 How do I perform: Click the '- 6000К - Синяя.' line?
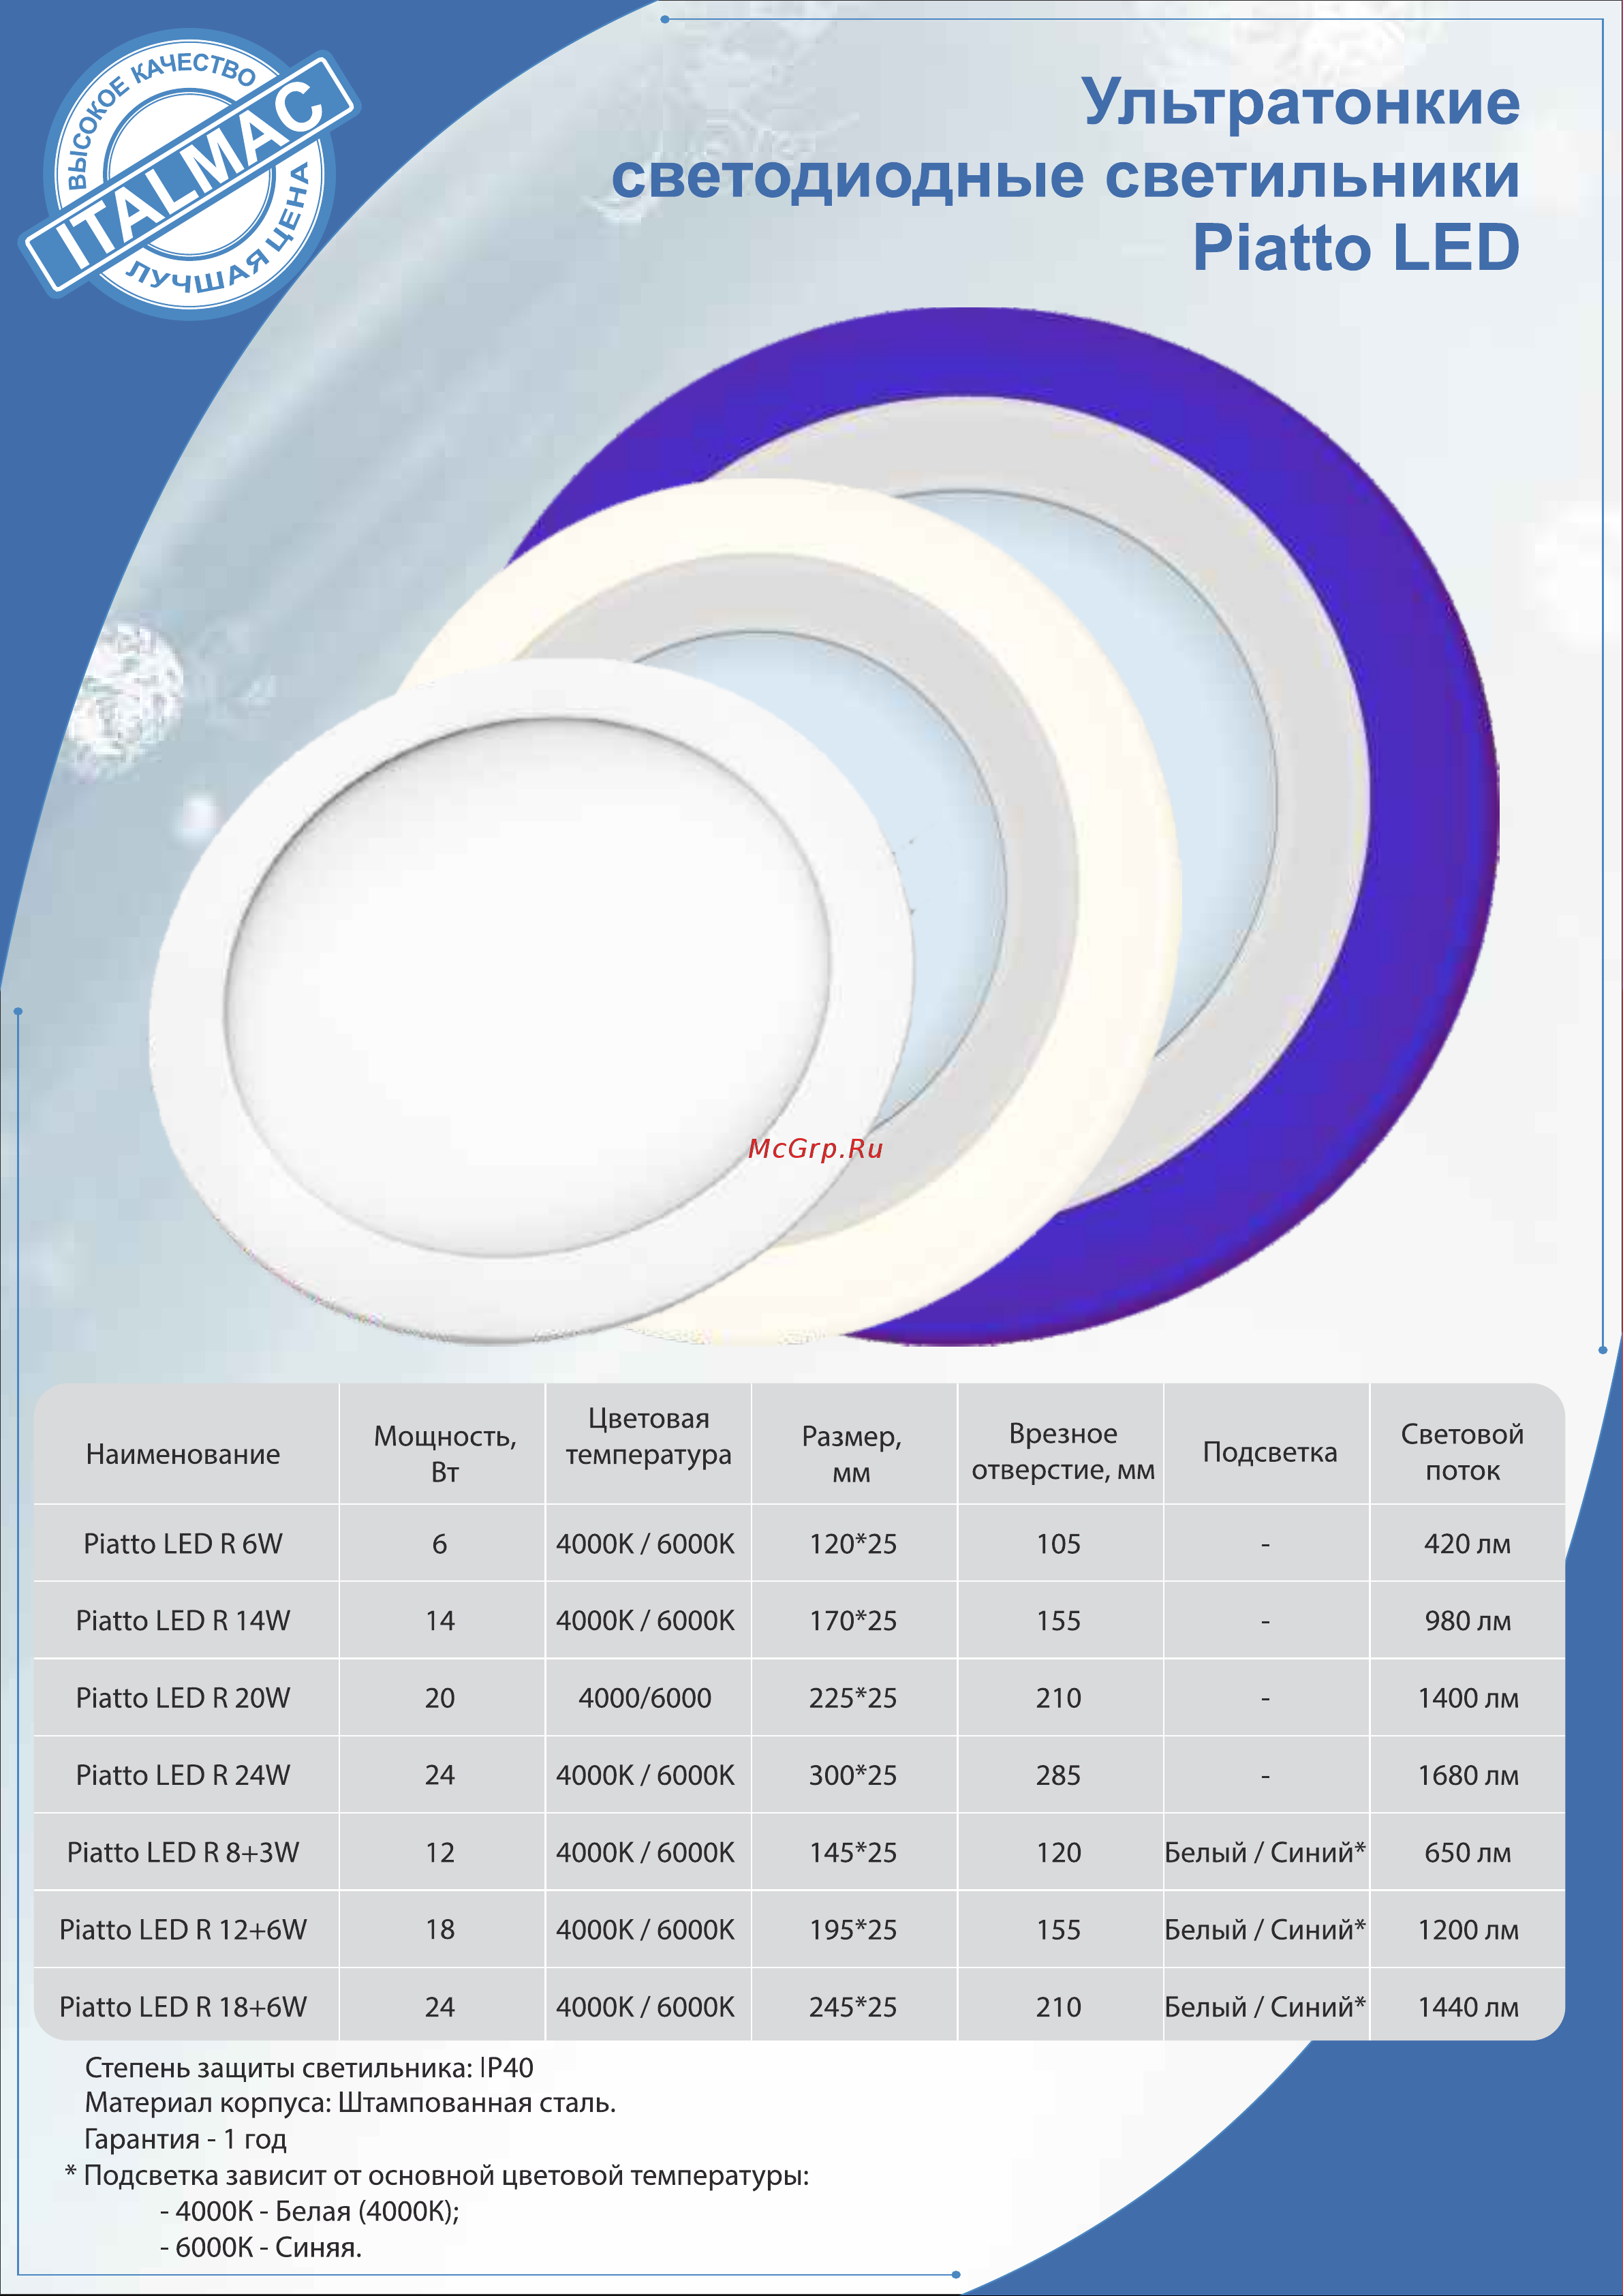tap(261, 2247)
